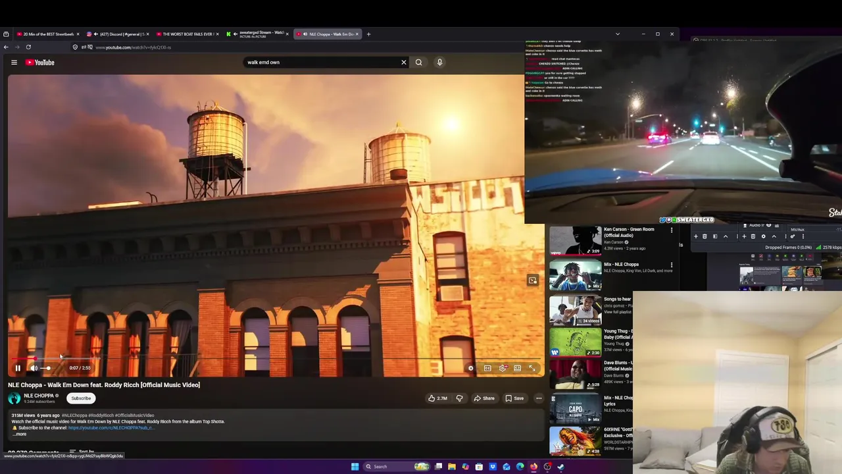Switch to THE WORST BOAT FAILS tab
The width and height of the screenshot is (842, 474).
[x=187, y=34]
